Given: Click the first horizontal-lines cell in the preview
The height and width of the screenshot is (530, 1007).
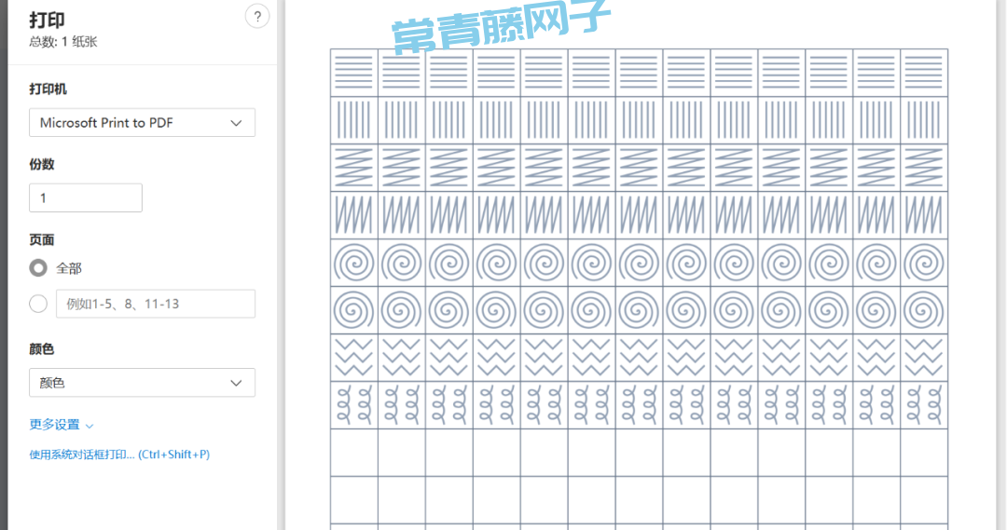Looking at the screenshot, I should coord(354,73).
